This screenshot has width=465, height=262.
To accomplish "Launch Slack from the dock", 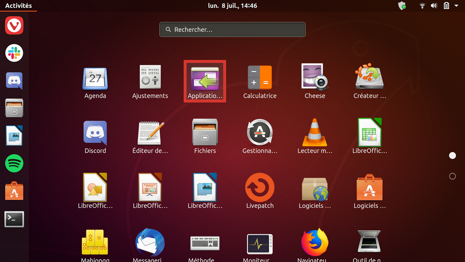I will (x=14, y=53).
